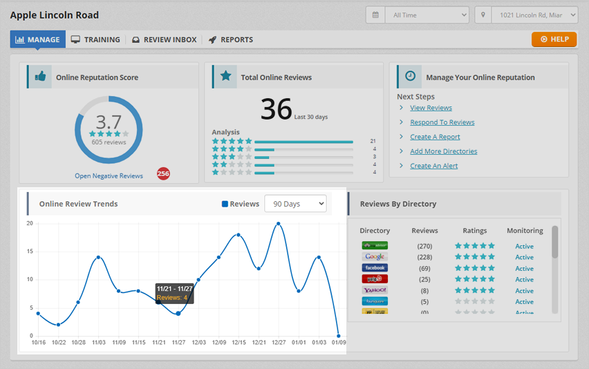This screenshot has height=369, width=589.
Task: Click the Facebook directory logo
Action: click(375, 268)
